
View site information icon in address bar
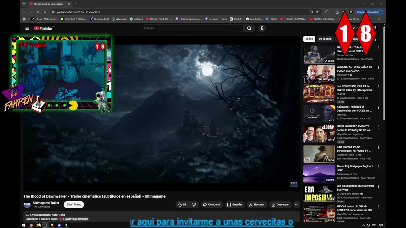(x=53, y=12)
